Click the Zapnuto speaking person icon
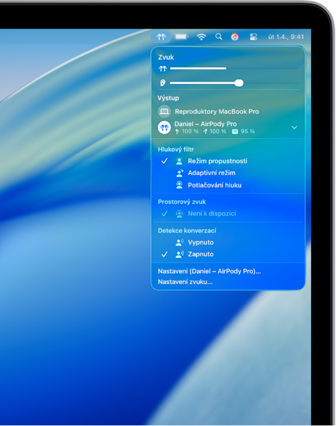Viewport: 336px width, 426px height. point(180,254)
